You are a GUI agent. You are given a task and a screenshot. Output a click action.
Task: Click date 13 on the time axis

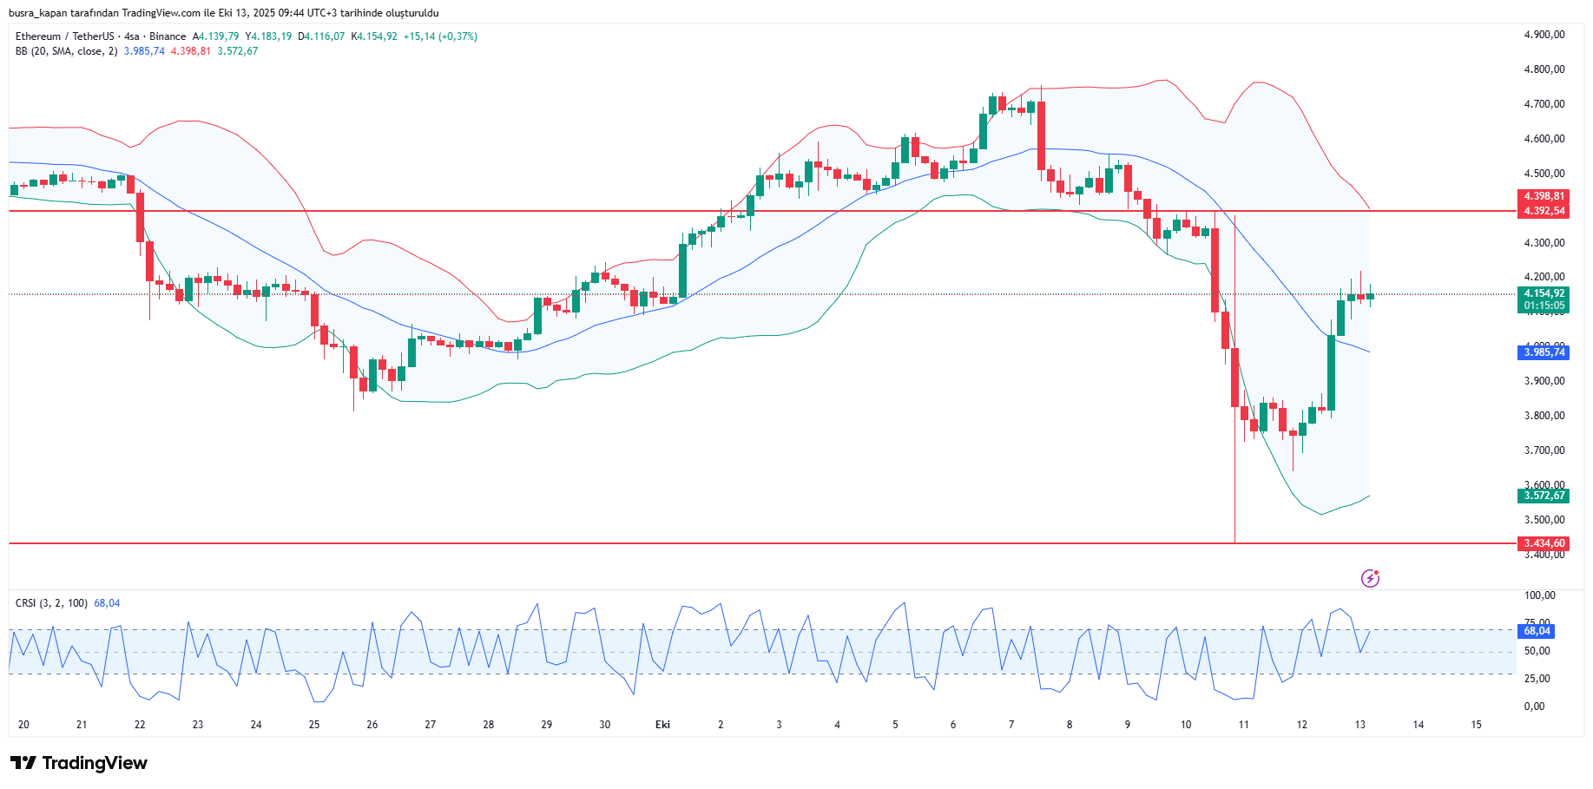[1359, 725]
